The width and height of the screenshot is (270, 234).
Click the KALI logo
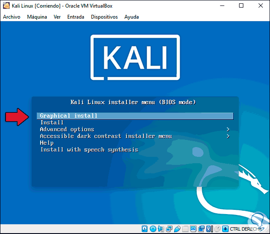pos(135,58)
